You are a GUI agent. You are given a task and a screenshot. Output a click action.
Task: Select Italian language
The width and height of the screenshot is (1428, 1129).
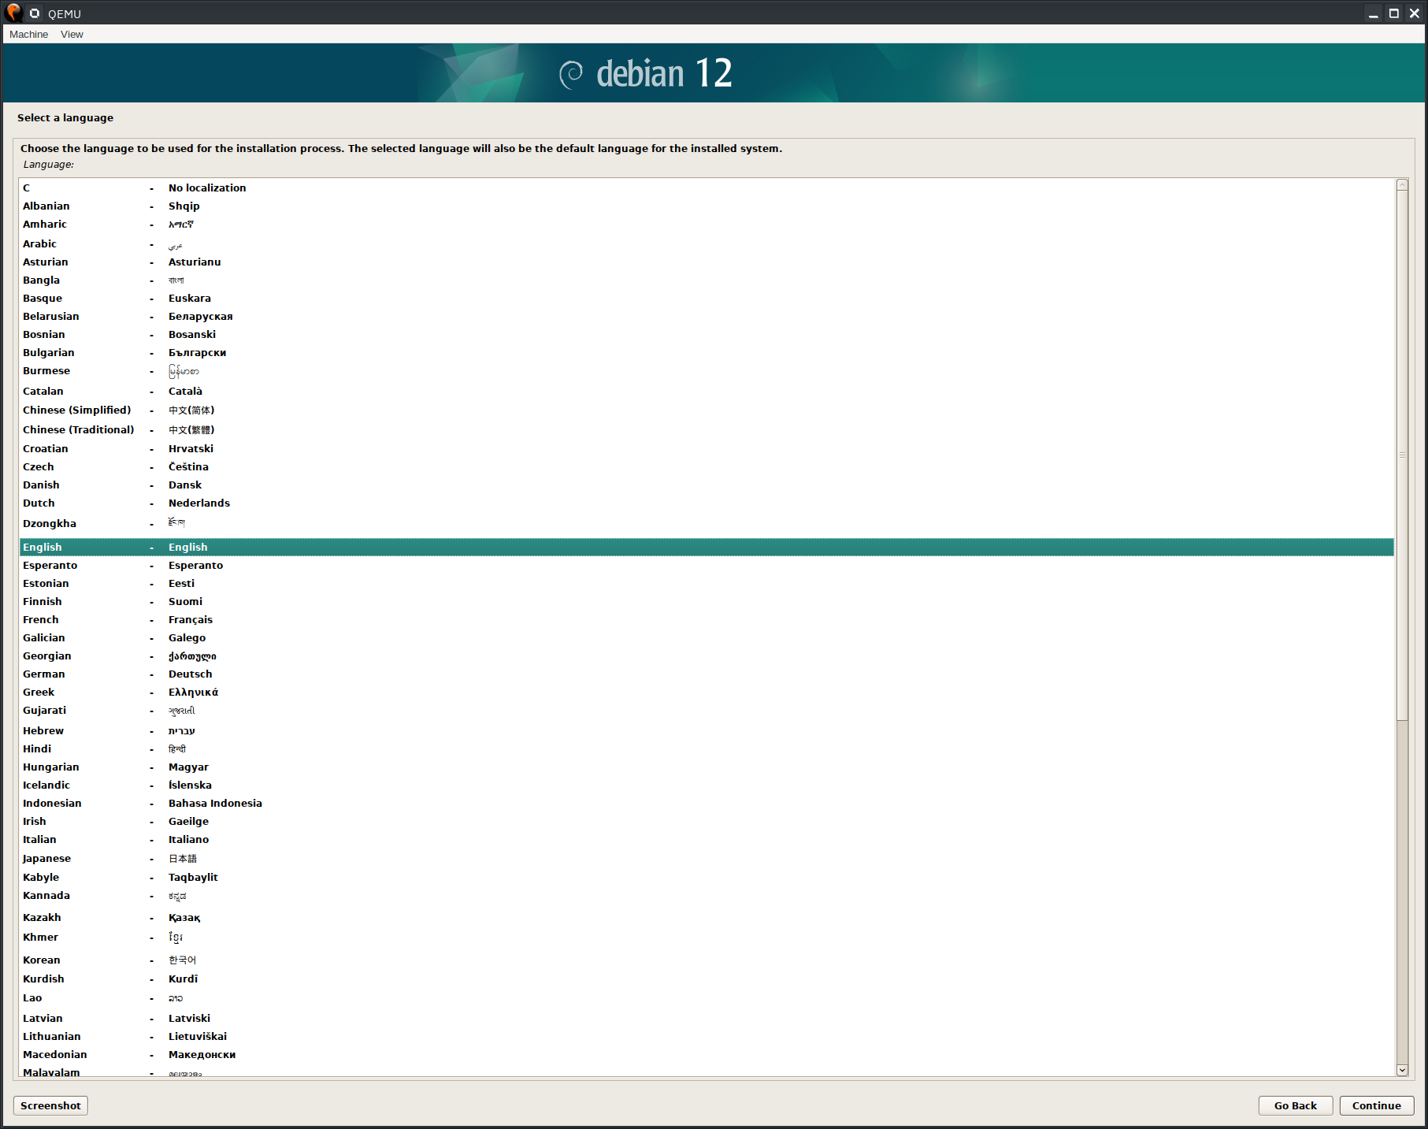[x=707, y=839]
